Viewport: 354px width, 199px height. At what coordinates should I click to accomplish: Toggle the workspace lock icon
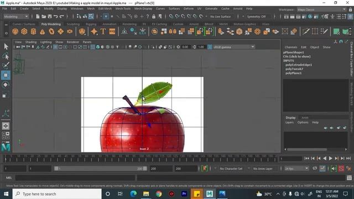point(350,9)
